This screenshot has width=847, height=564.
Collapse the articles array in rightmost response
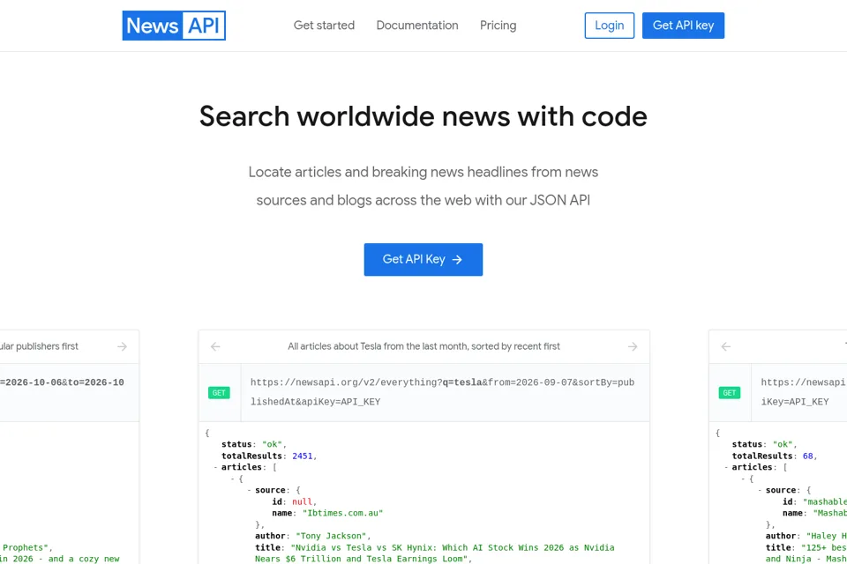pyautogui.click(x=726, y=467)
